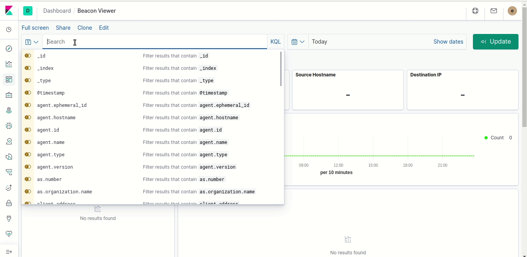
Task: Open Visualize chart icon in sidebar
Action: (x=9, y=64)
